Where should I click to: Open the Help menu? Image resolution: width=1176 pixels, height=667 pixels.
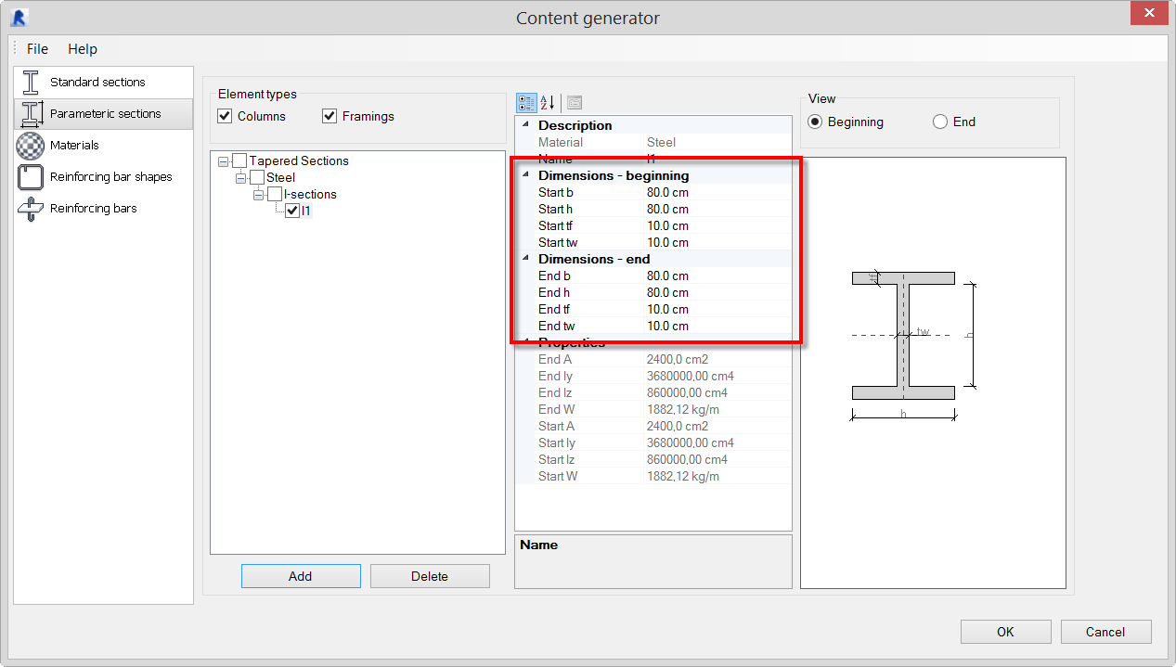coord(82,48)
